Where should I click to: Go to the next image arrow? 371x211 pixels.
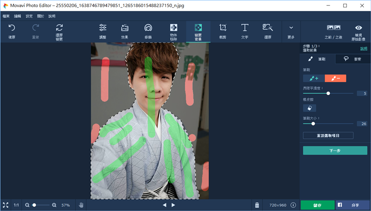coord(173,205)
